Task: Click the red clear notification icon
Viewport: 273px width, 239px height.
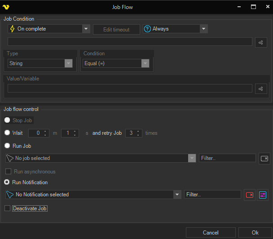Action: coord(249,195)
